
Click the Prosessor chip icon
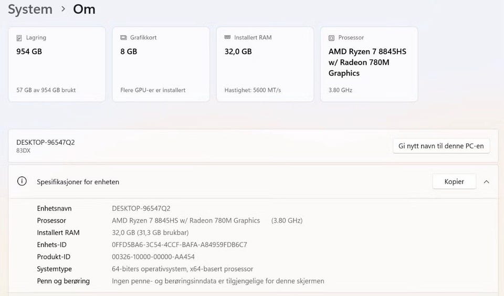331,38
